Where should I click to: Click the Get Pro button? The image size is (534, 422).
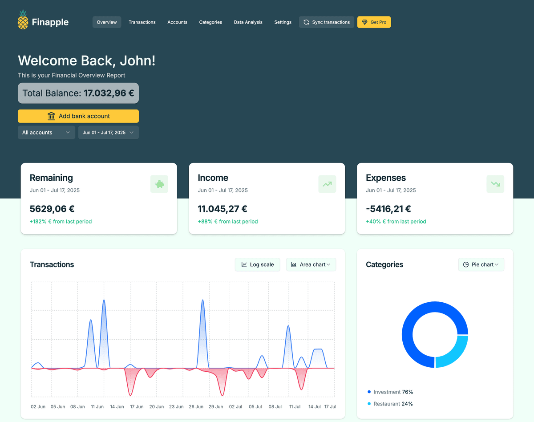(x=374, y=22)
